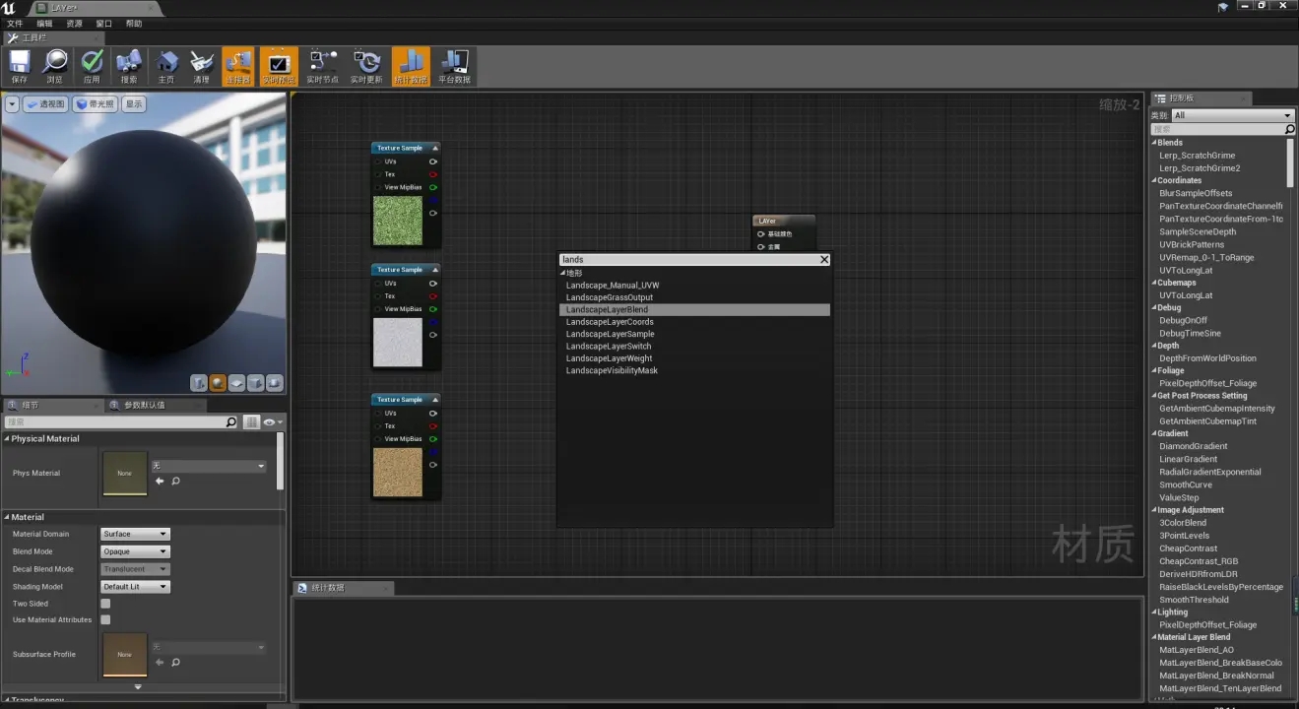Open the 窗口 Window menu
This screenshot has height=709, width=1299.
point(103,24)
